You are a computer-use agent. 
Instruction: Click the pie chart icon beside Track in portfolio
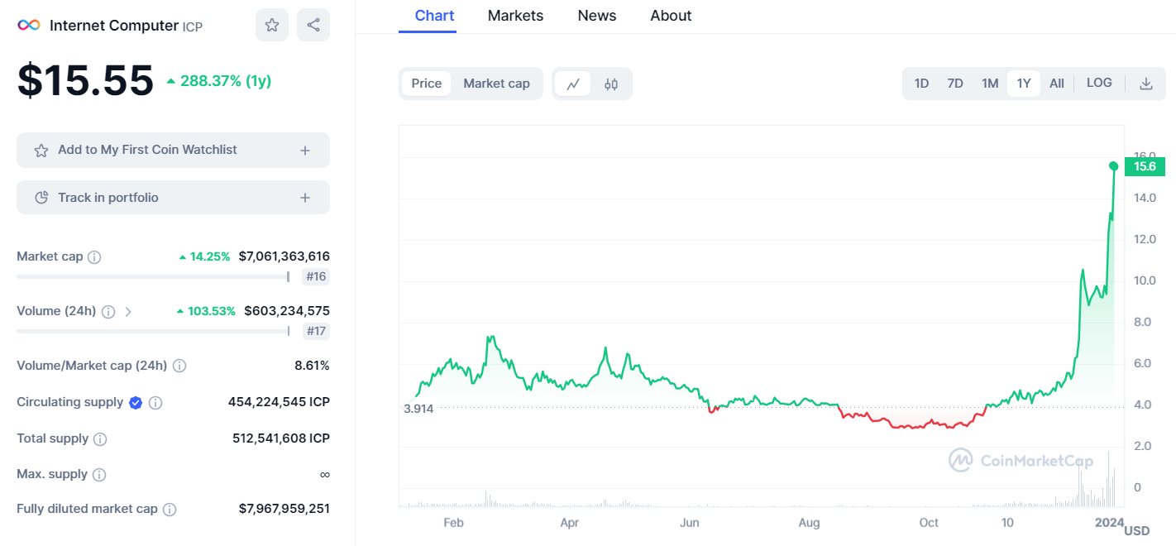click(41, 198)
